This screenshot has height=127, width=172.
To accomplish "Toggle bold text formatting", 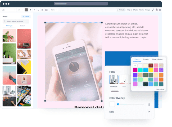I will click(30, 10).
